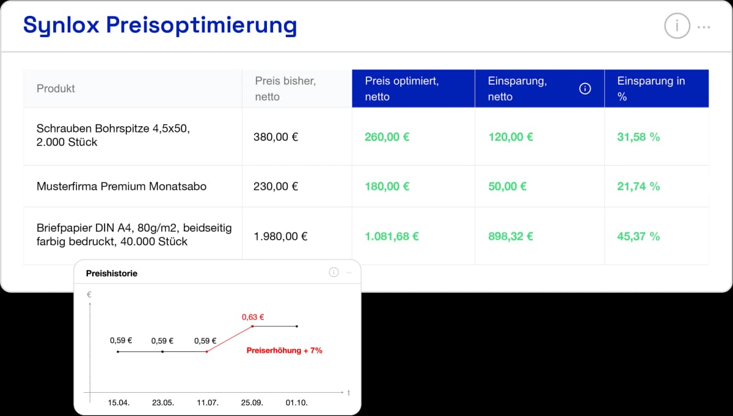Click the 898,32 € savings cell

[x=510, y=236]
